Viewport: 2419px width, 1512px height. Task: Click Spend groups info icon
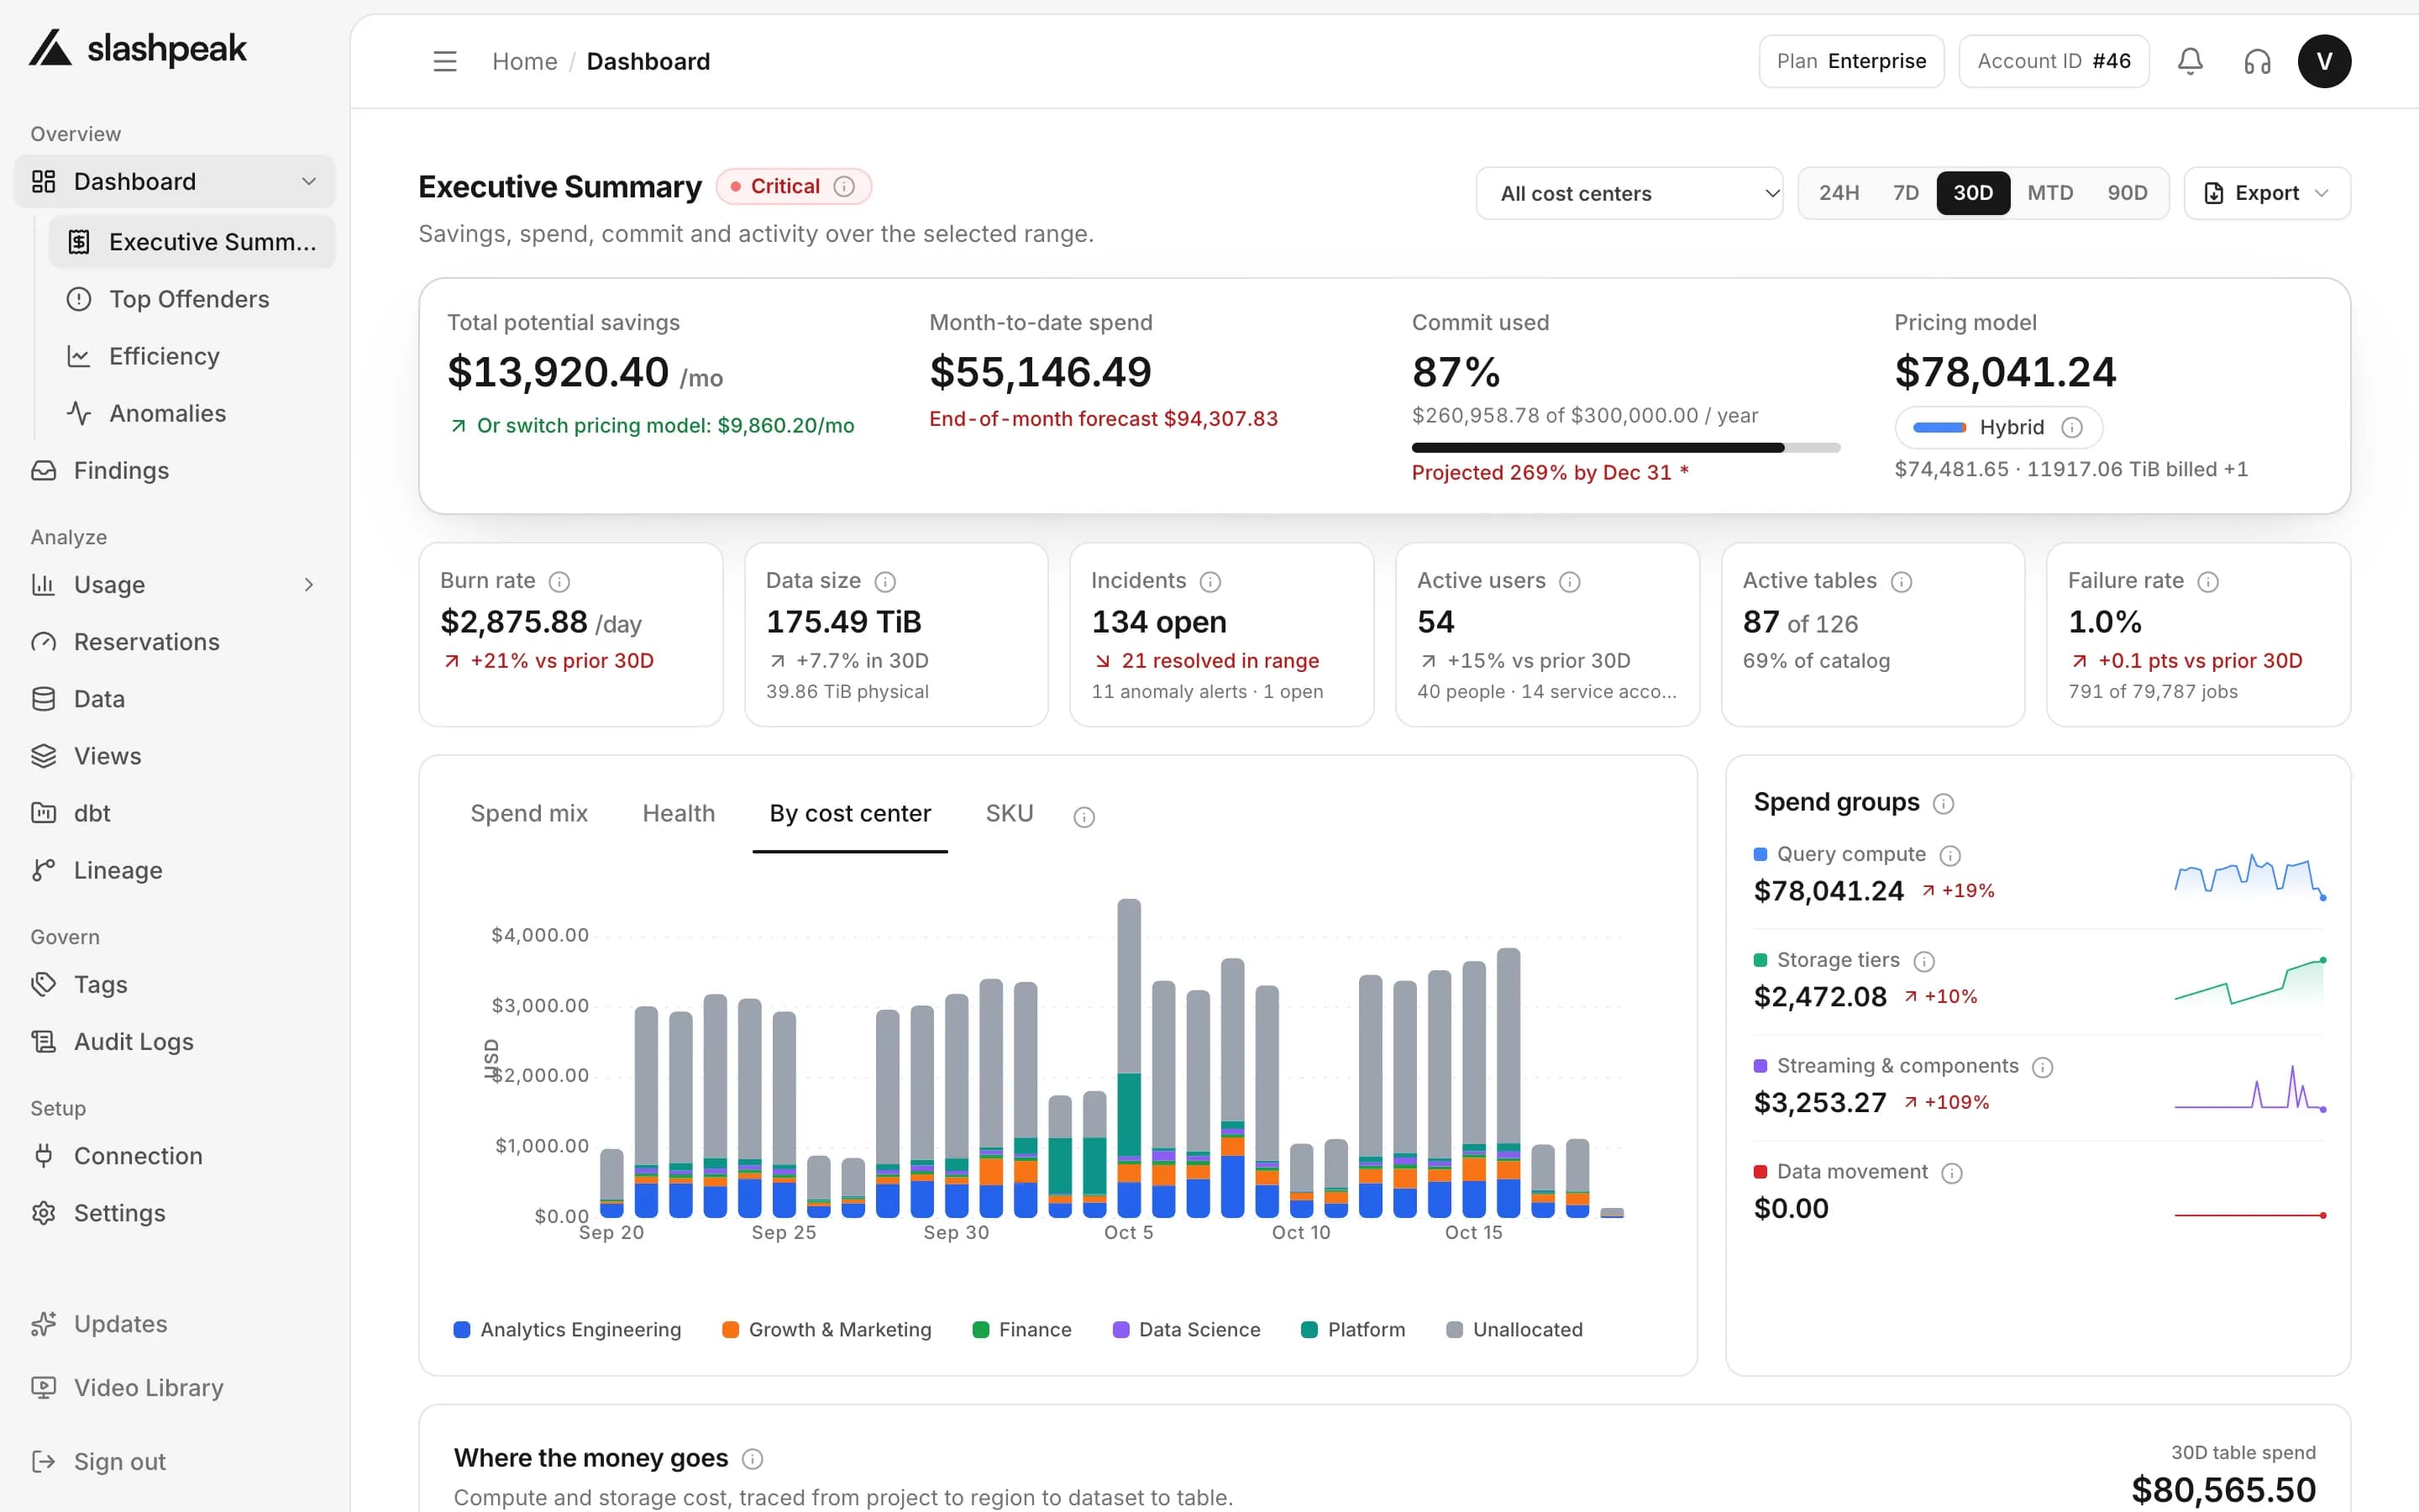[x=1944, y=804]
